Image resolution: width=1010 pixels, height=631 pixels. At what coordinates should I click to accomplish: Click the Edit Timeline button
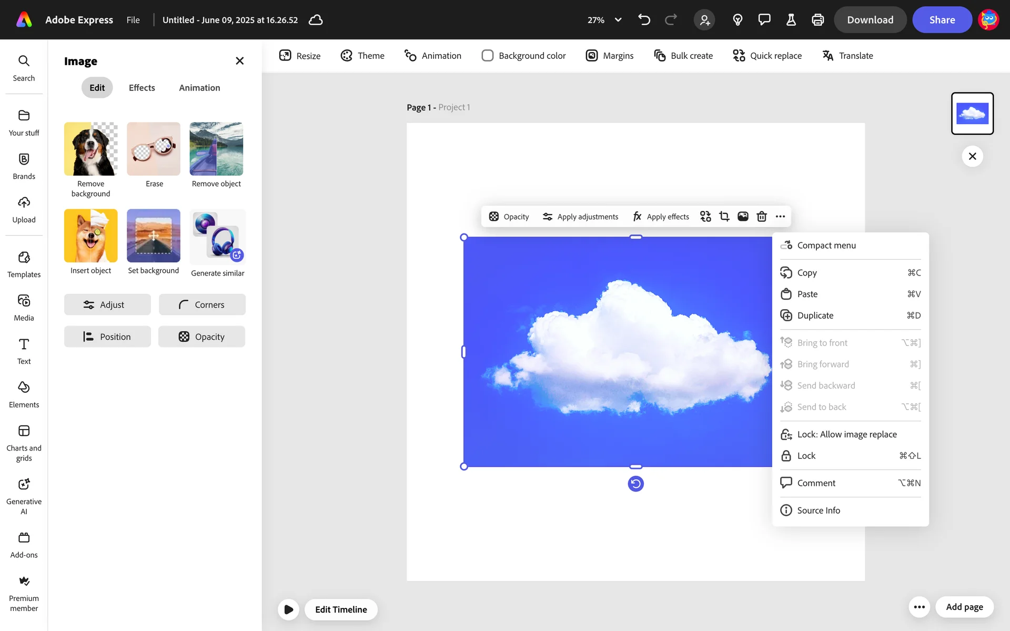[x=341, y=609]
